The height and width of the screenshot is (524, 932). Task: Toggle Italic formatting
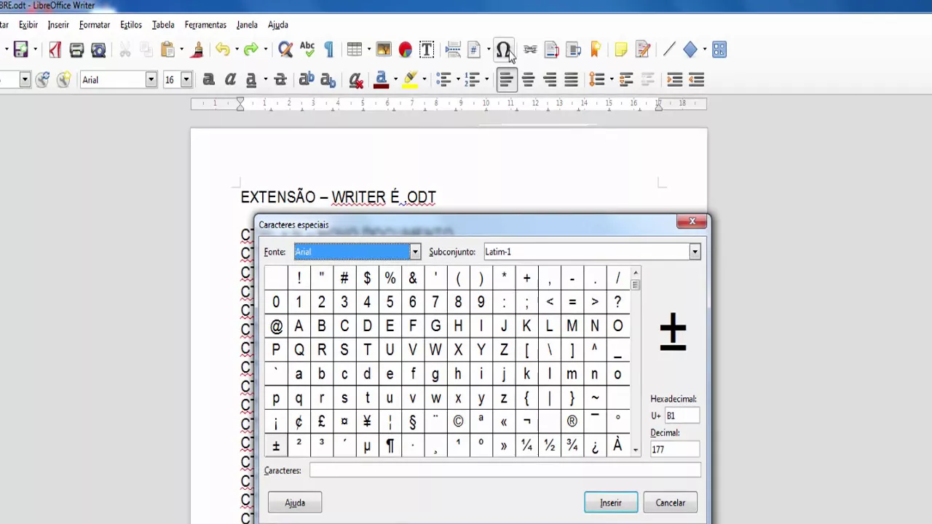pos(230,79)
